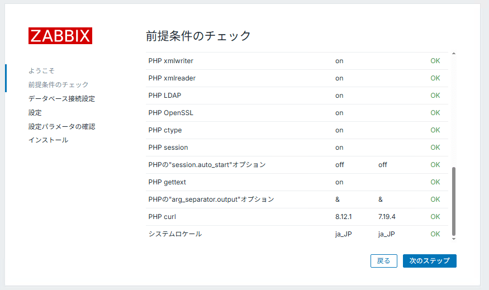Click the arg_separator.output option row label
The width and height of the screenshot is (489, 290).
(211, 199)
